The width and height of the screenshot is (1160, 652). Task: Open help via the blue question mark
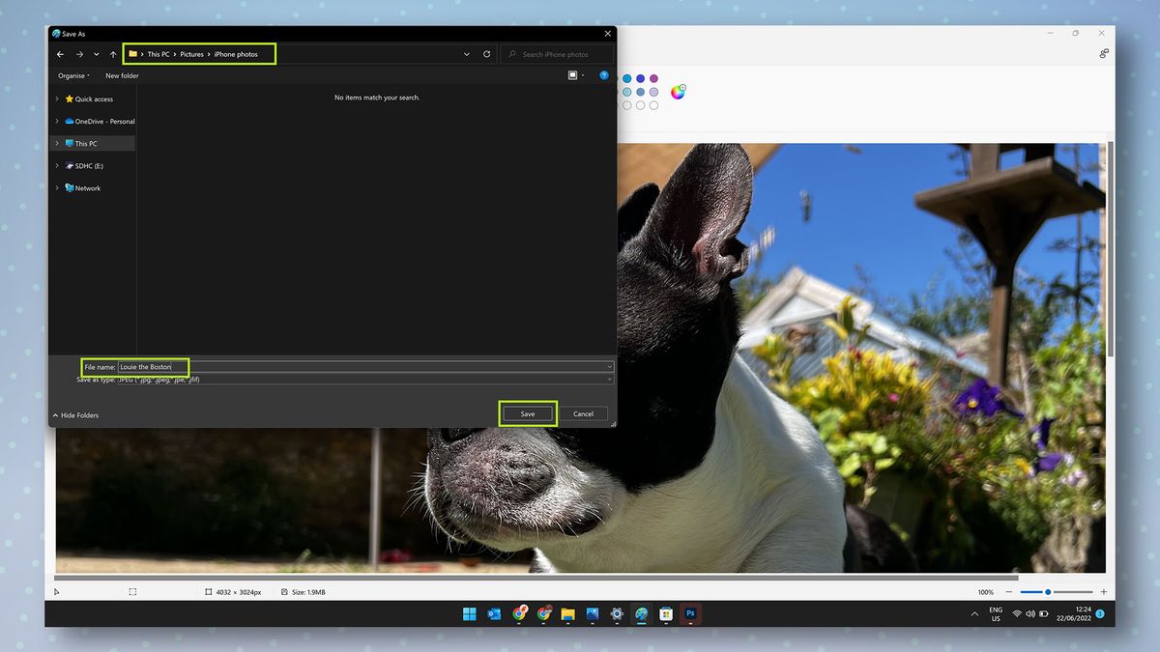tap(604, 74)
